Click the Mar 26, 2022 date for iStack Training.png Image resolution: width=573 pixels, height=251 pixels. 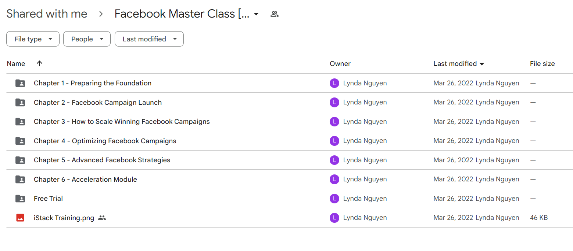click(x=453, y=218)
